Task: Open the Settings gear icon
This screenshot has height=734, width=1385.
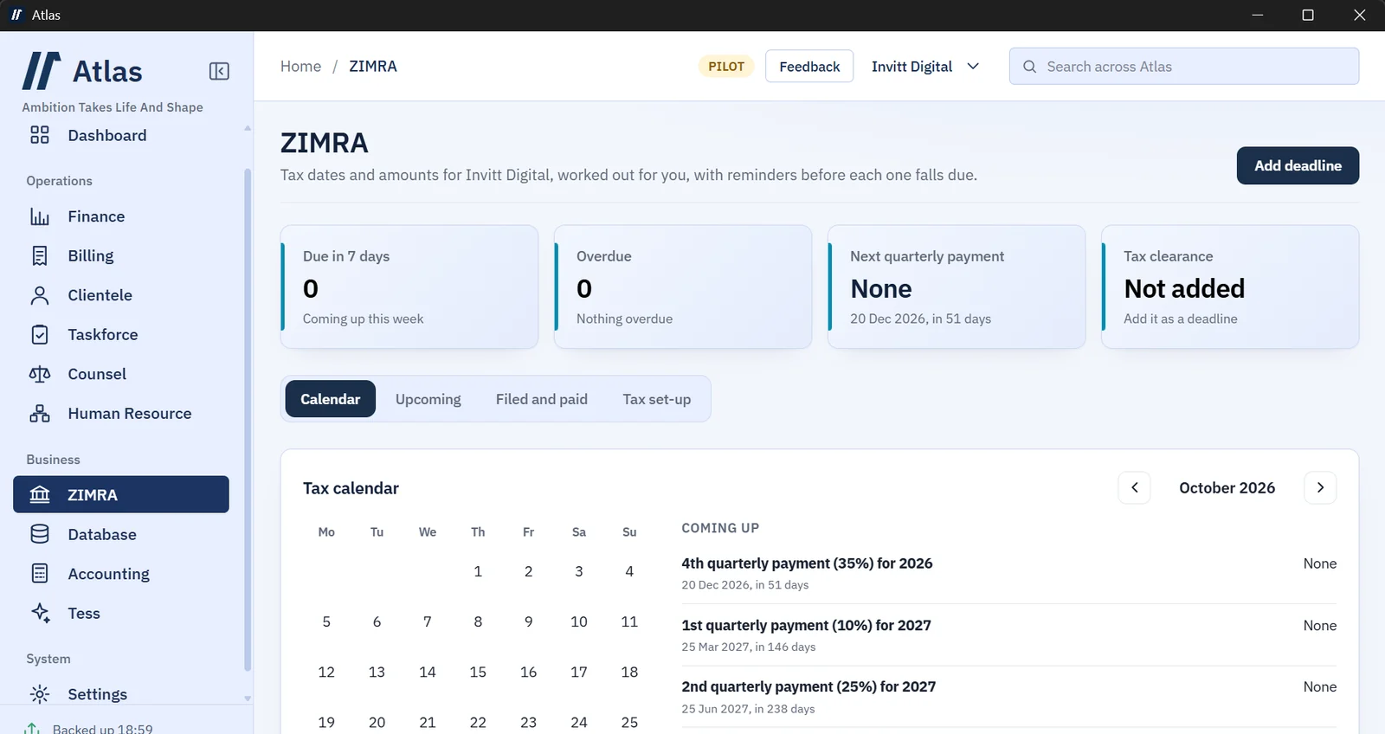Action: coord(40,694)
